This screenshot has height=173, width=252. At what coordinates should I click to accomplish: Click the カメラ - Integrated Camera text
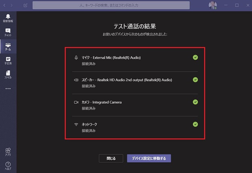coord(102,102)
